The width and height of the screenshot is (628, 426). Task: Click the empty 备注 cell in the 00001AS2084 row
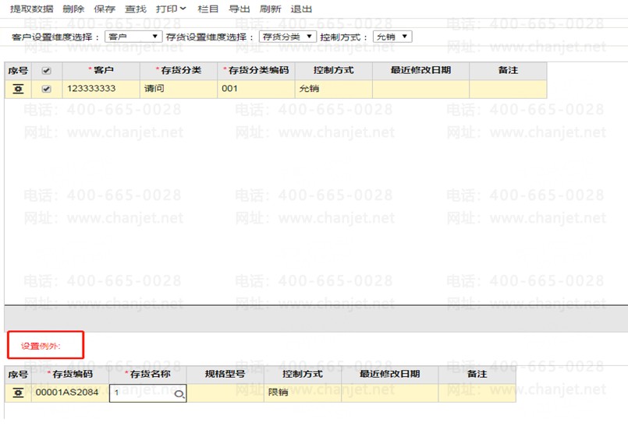[477, 393]
